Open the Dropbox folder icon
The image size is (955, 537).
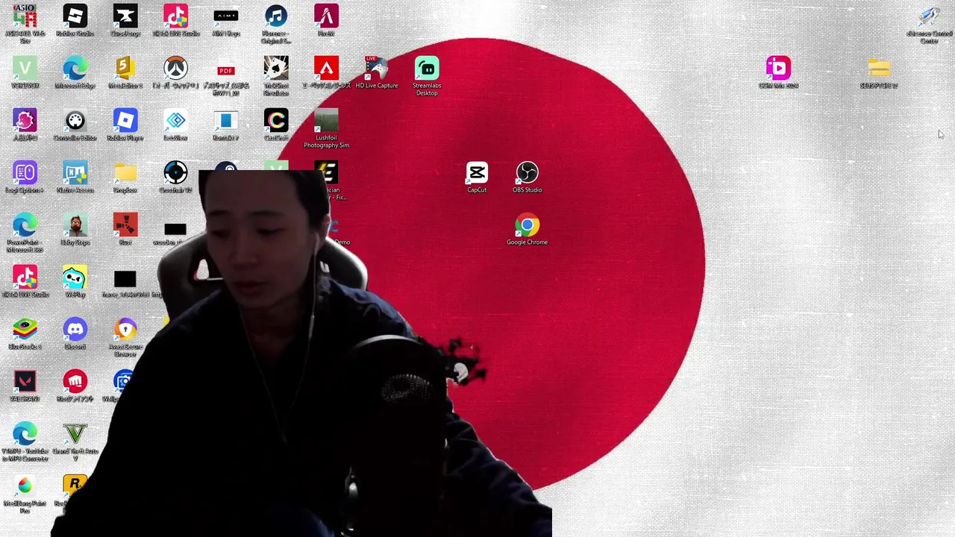point(125,173)
